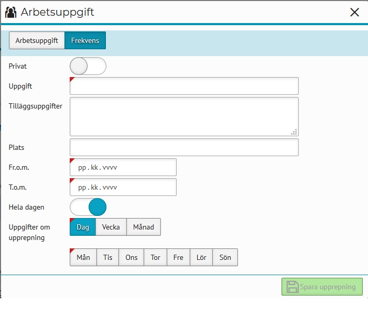Click the Arbetsuppgift people icon in title
The height and width of the screenshot is (316, 368).
[x=11, y=12]
